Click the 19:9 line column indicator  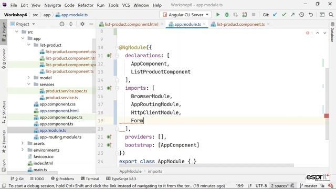pyautogui.click(x=239, y=186)
